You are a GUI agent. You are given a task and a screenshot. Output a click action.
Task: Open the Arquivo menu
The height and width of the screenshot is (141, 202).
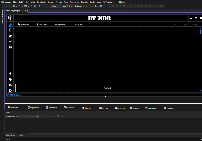[x=8, y=2]
